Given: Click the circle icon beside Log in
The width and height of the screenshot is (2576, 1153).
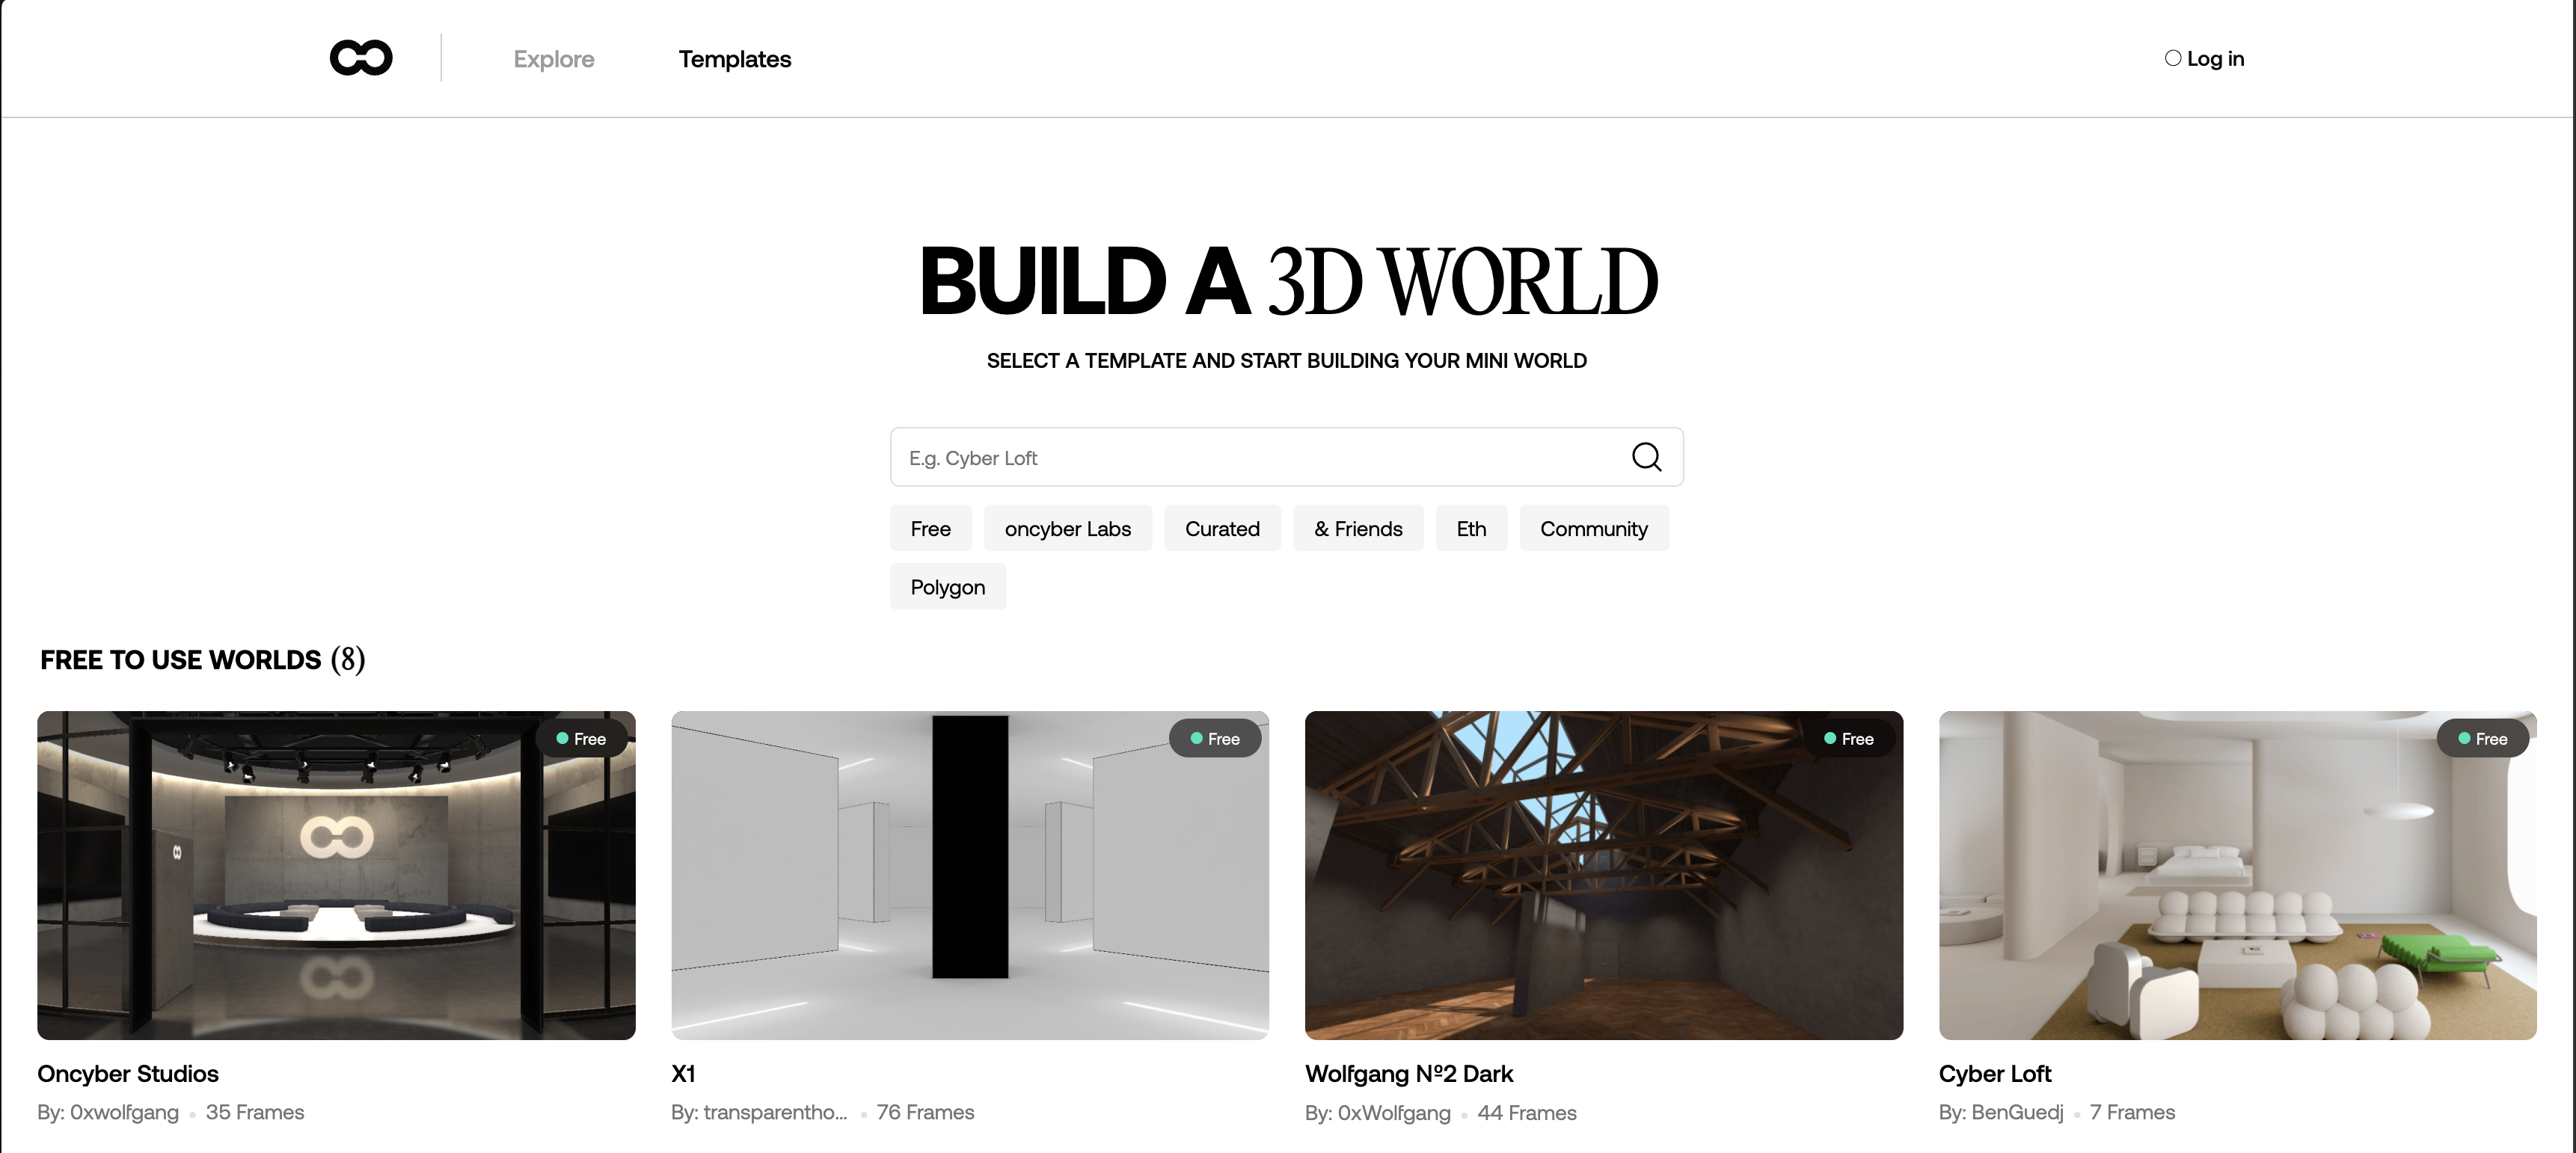Looking at the screenshot, I should pyautogui.click(x=2172, y=58).
